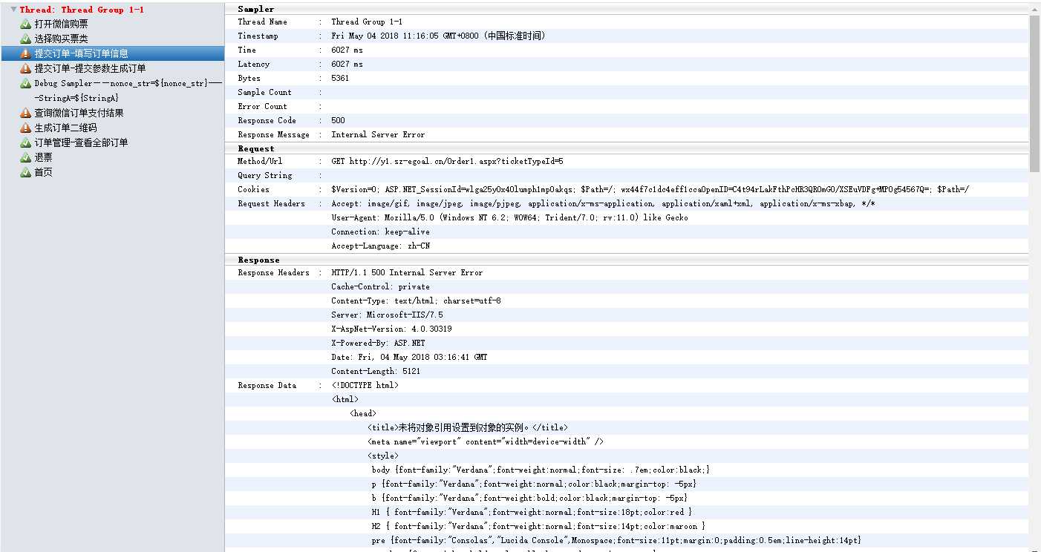The height and width of the screenshot is (552, 1041).
Task: View the 查询微信订单支付结果 sample
Action: tap(79, 113)
